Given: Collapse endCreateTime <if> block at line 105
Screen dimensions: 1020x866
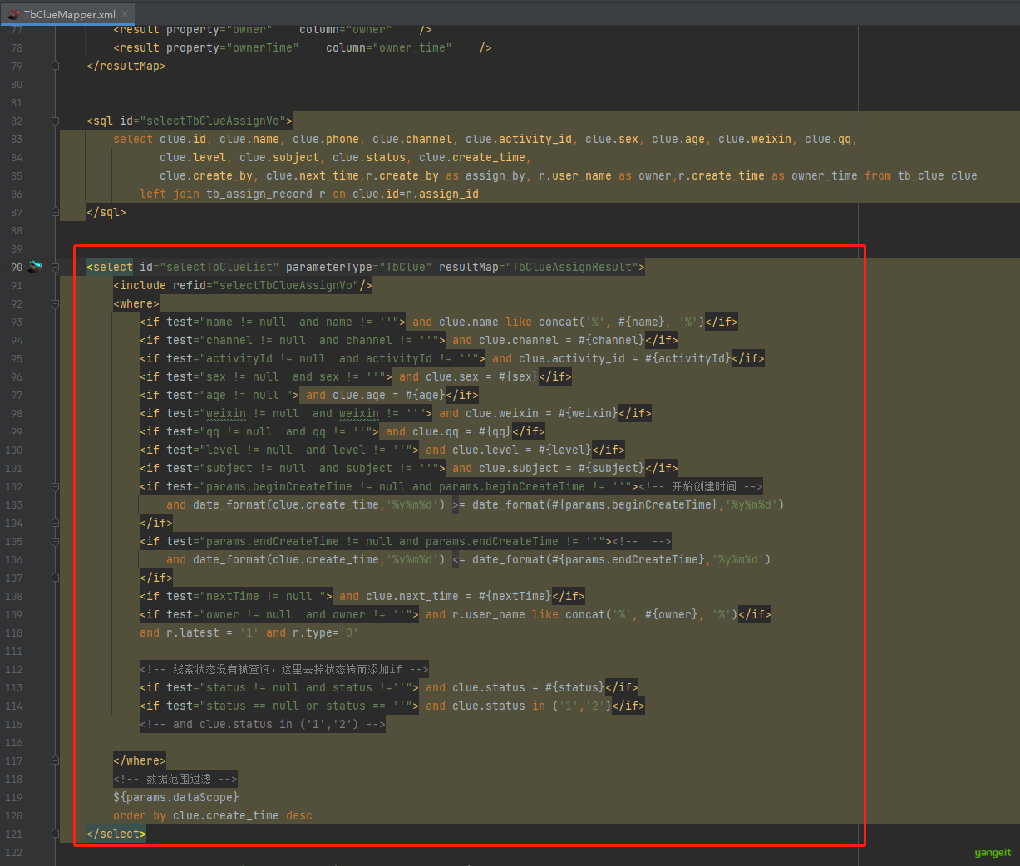Looking at the screenshot, I should pos(55,541).
